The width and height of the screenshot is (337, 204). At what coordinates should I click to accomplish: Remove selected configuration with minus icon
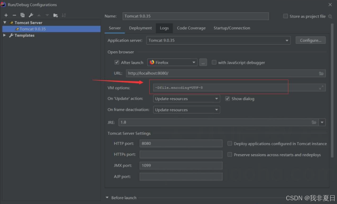pyautogui.click(x=14, y=15)
